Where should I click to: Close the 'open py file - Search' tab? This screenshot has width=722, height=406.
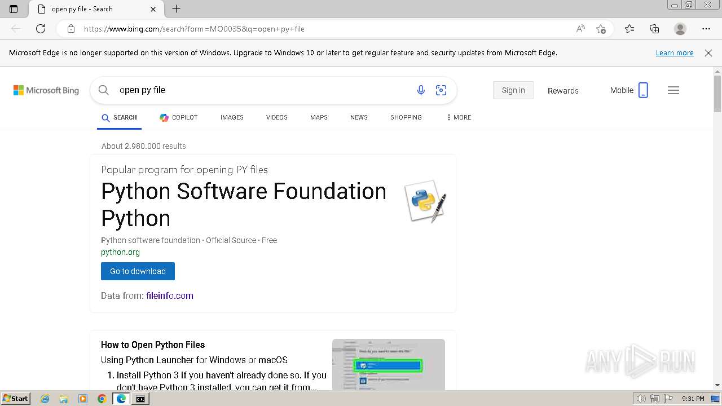tap(153, 9)
